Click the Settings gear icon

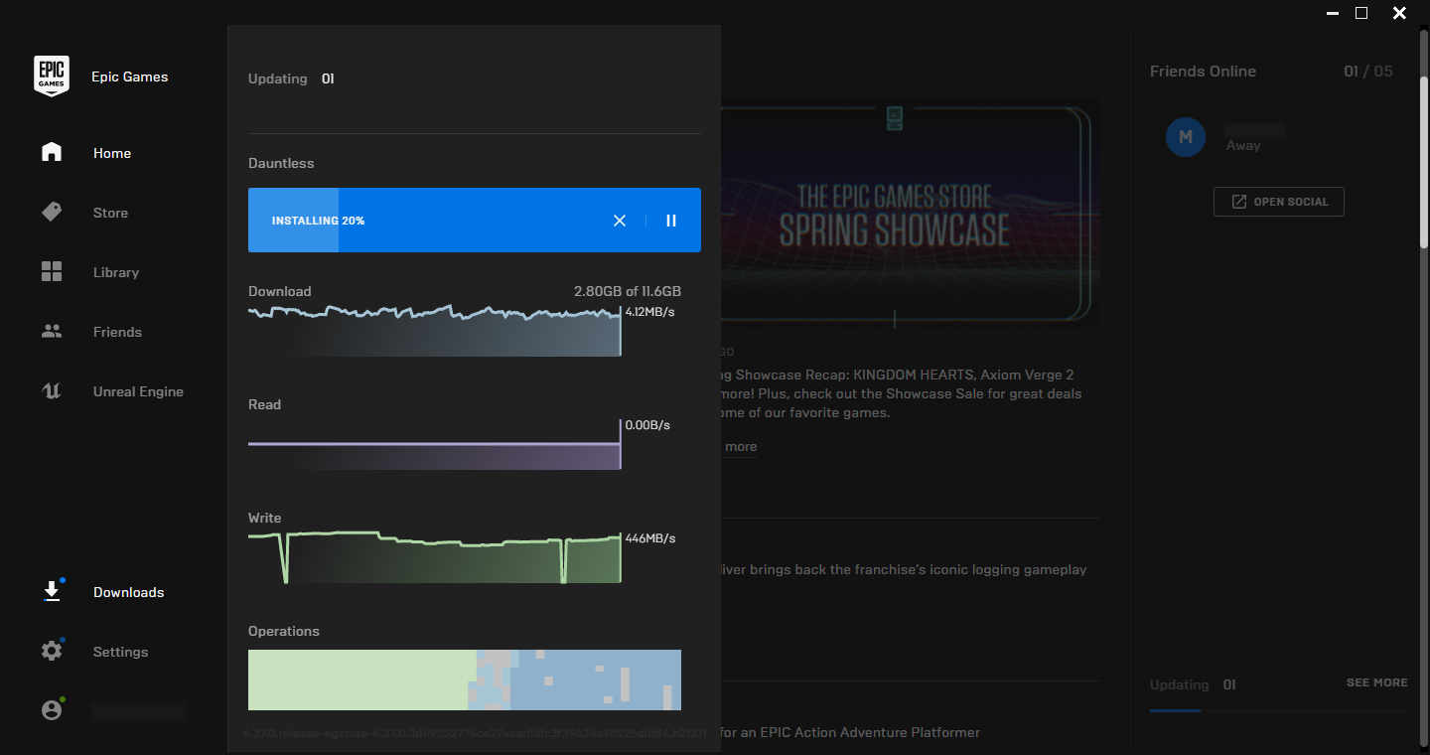pos(52,652)
